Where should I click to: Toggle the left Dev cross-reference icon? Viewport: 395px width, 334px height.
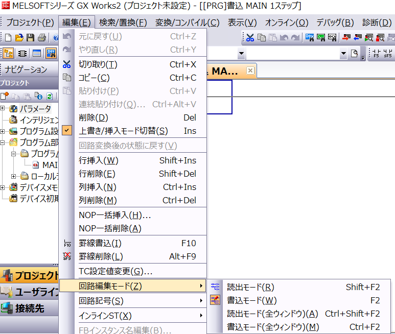[51, 53]
